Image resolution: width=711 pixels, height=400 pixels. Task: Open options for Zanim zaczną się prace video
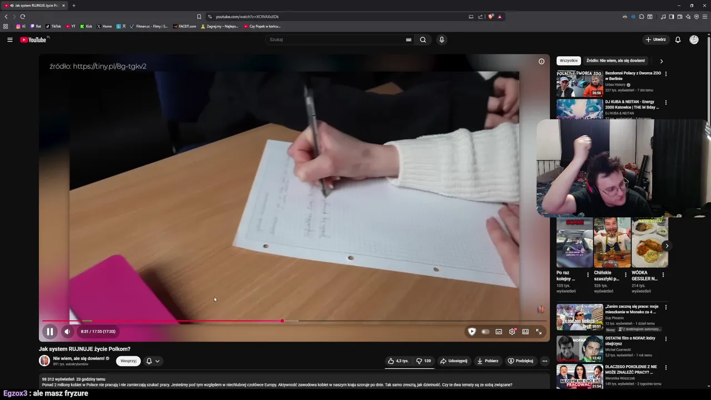pos(666,307)
